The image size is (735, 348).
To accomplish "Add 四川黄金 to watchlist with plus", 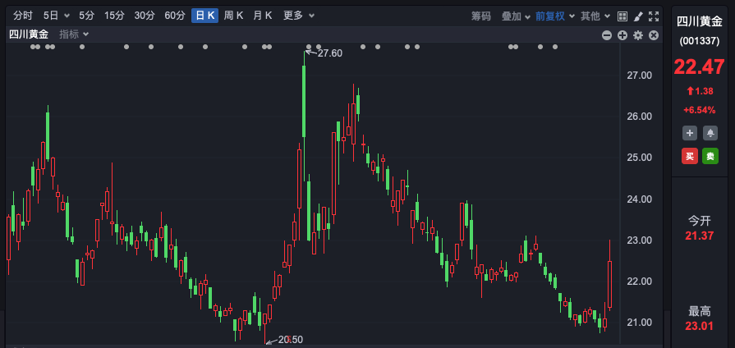I will (x=689, y=132).
